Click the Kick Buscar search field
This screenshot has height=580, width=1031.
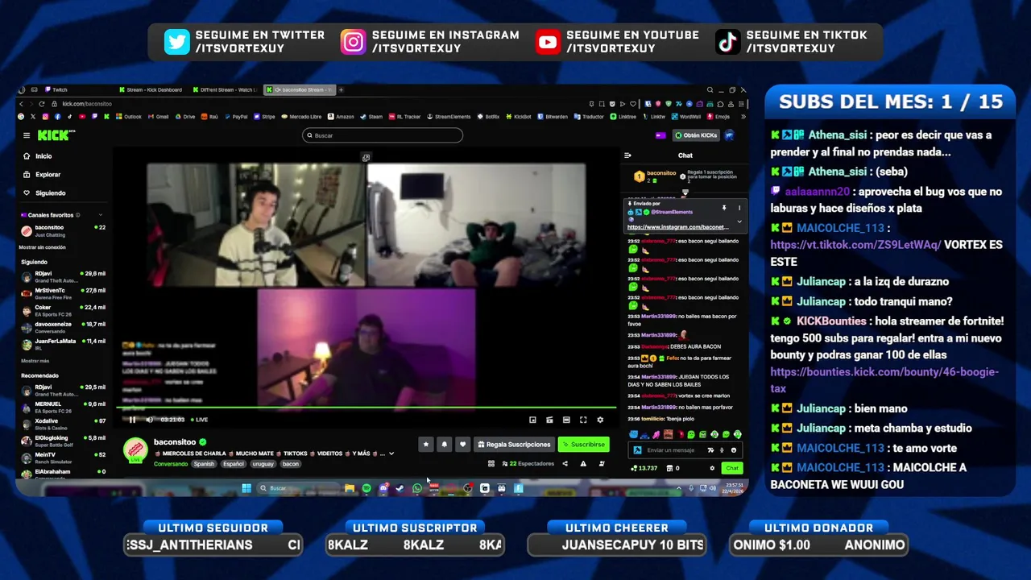383,135
